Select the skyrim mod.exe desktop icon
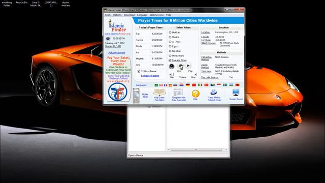Screen dimensions: 325x183 (x=66, y=4)
